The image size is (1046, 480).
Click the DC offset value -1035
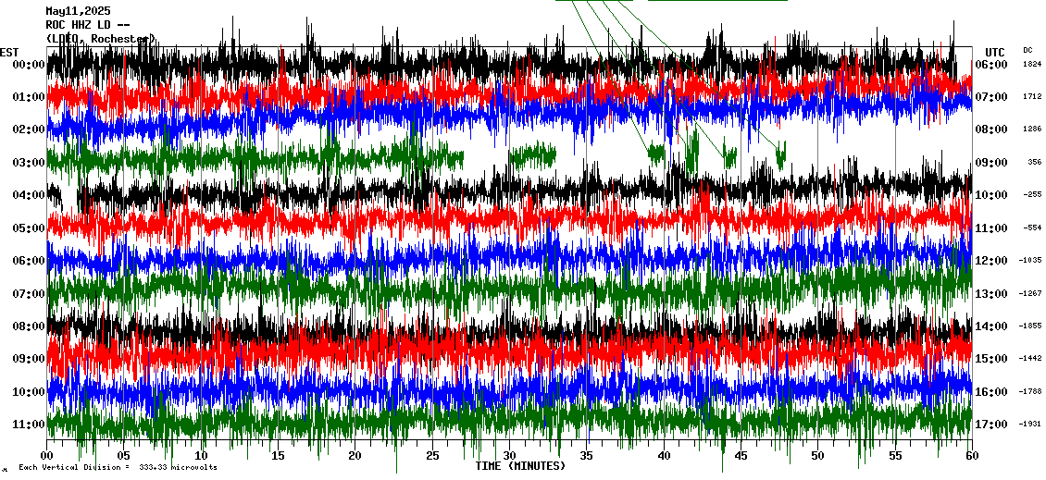coord(1031,261)
